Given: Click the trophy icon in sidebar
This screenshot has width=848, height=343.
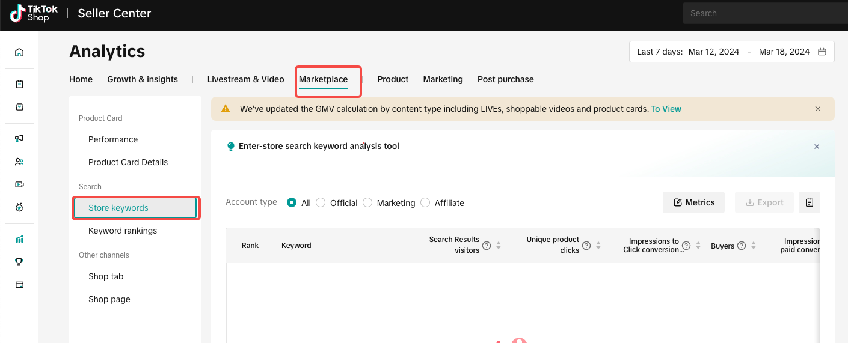Looking at the screenshot, I should (19, 261).
